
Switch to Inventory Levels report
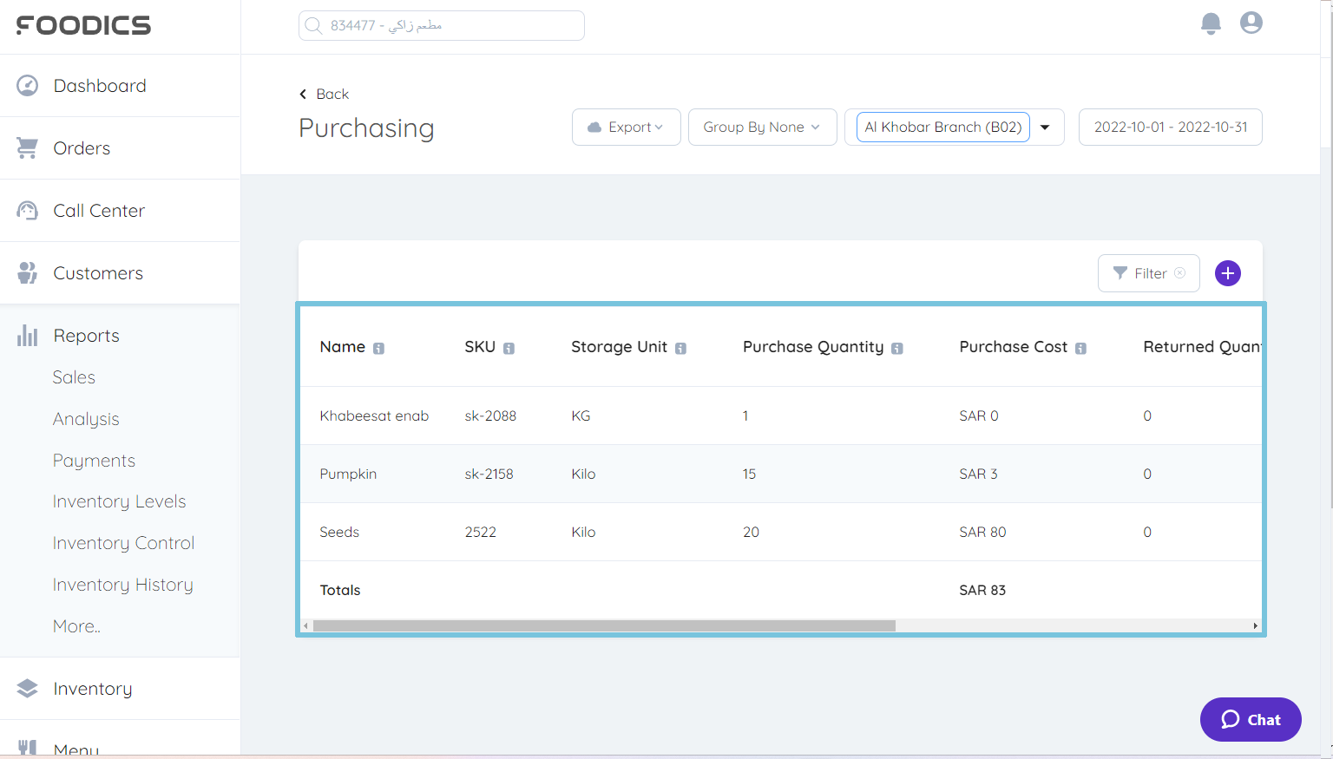(x=119, y=501)
